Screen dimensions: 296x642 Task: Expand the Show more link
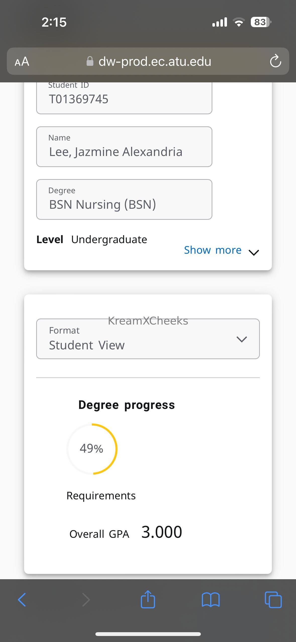click(x=213, y=250)
